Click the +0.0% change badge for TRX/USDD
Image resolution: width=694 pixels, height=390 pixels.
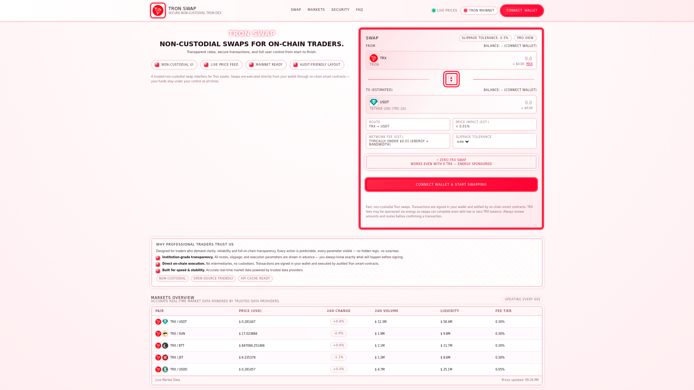coord(339,369)
